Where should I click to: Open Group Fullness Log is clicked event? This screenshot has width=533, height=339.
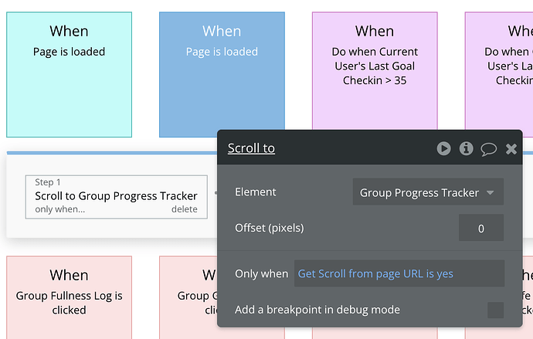(x=69, y=297)
